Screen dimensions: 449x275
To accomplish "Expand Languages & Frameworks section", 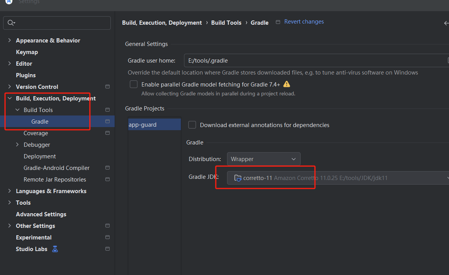I will 9,191.
